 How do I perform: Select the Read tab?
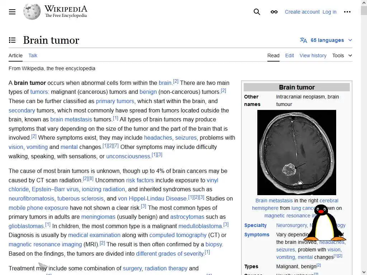(273, 56)
